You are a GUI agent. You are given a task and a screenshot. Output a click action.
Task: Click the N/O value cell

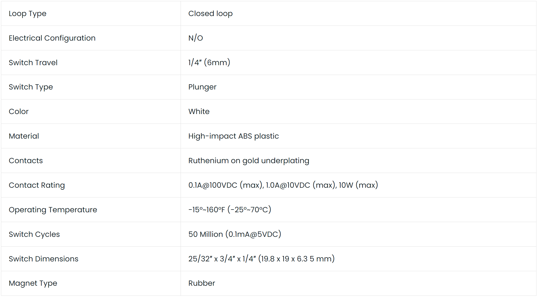196,38
